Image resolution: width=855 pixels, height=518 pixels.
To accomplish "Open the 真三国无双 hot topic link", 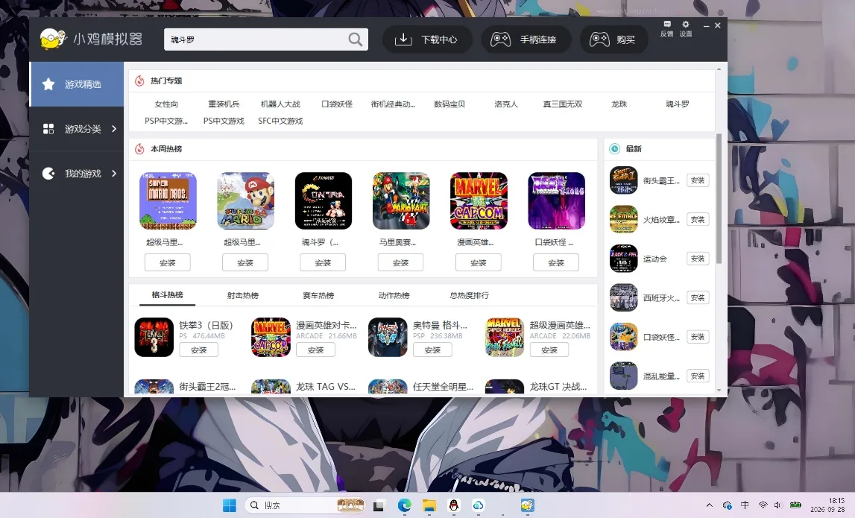I will coord(563,104).
